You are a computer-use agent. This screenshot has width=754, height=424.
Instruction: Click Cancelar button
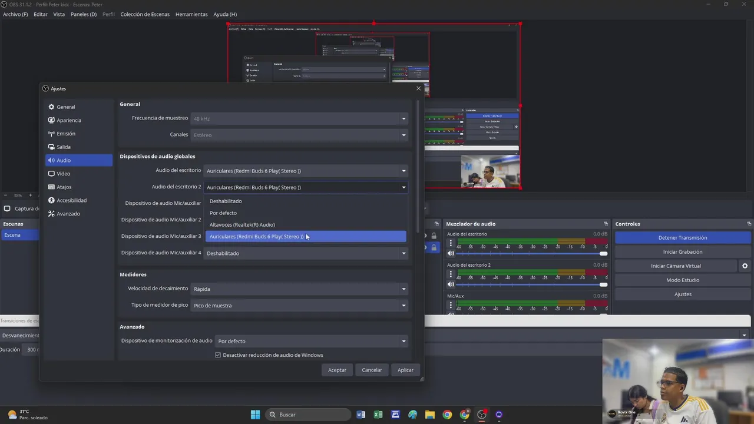372,370
